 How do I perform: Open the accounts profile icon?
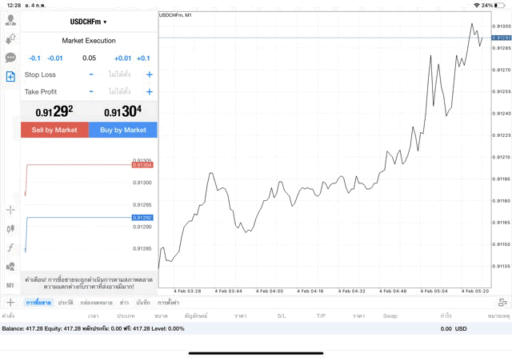[x=10, y=19]
